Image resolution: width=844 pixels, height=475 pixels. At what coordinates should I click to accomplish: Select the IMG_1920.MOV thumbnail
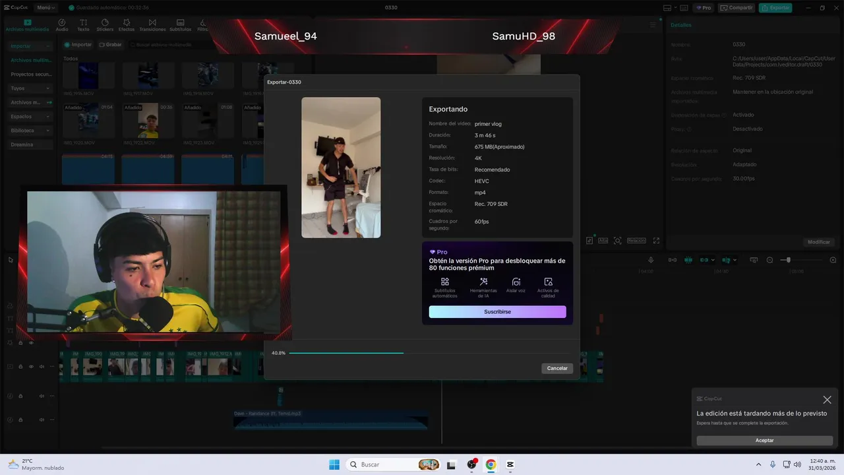point(88,121)
